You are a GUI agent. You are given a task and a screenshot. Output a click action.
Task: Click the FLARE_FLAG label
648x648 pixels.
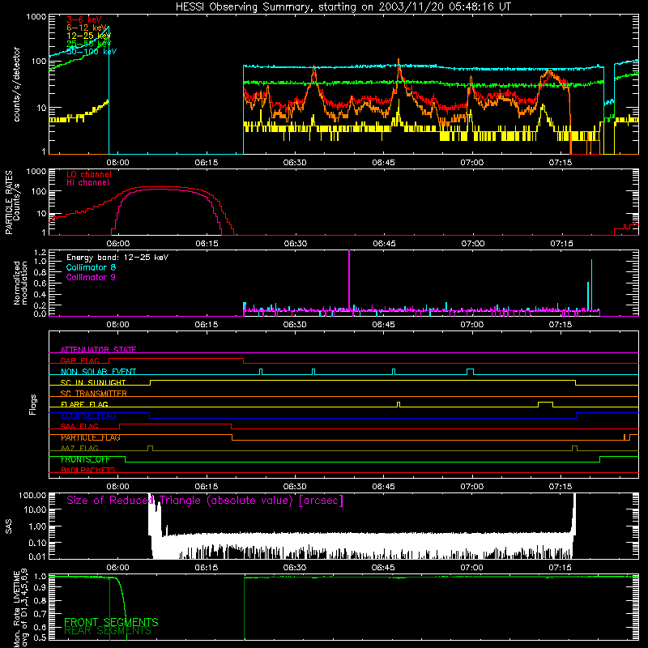[84, 404]
